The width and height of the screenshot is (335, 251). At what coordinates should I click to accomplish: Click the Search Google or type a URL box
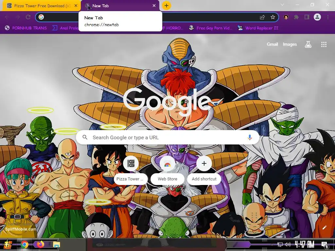point(168,137)
